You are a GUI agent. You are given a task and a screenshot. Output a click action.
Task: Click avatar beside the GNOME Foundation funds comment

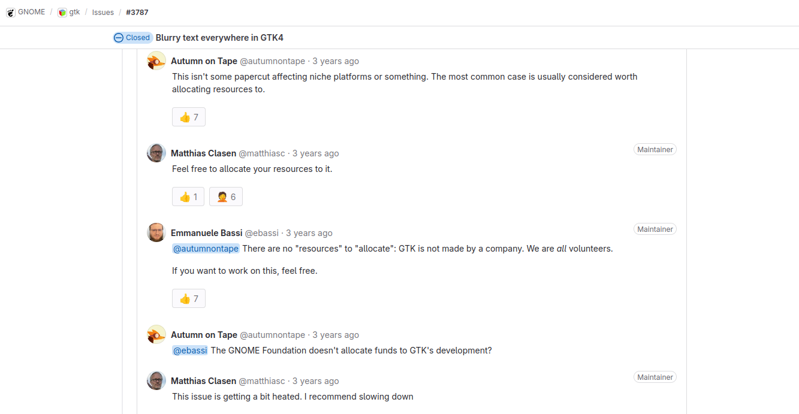(x=156, y=335)
